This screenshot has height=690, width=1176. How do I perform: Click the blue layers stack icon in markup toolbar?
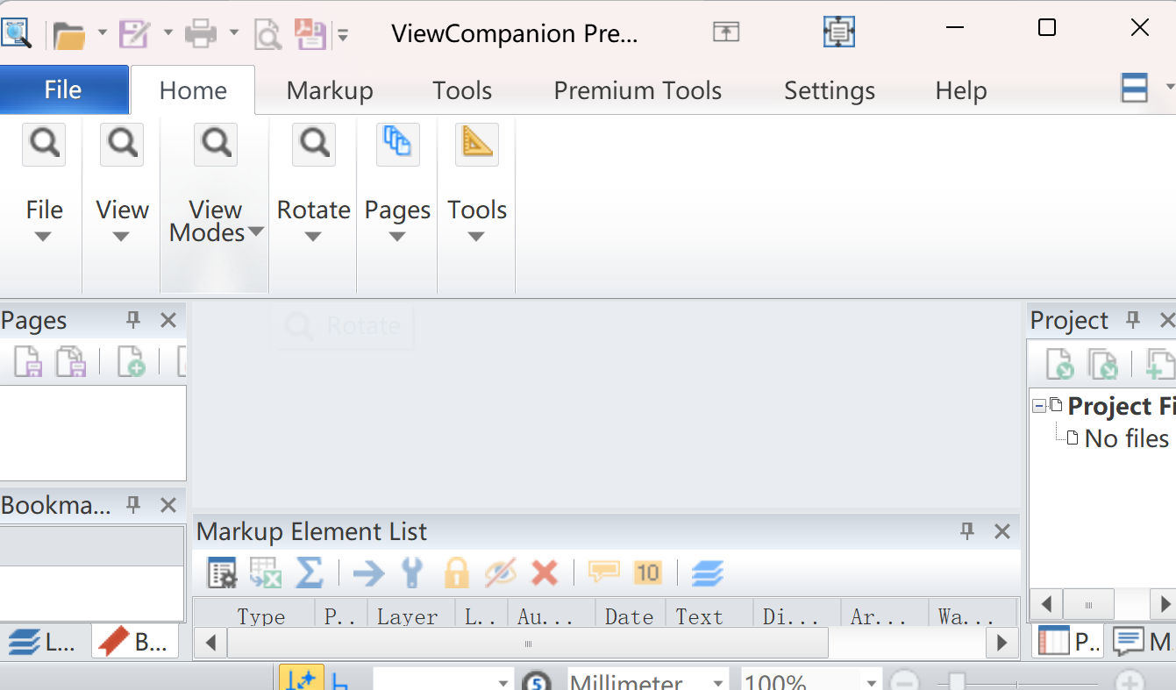(707, 573)
